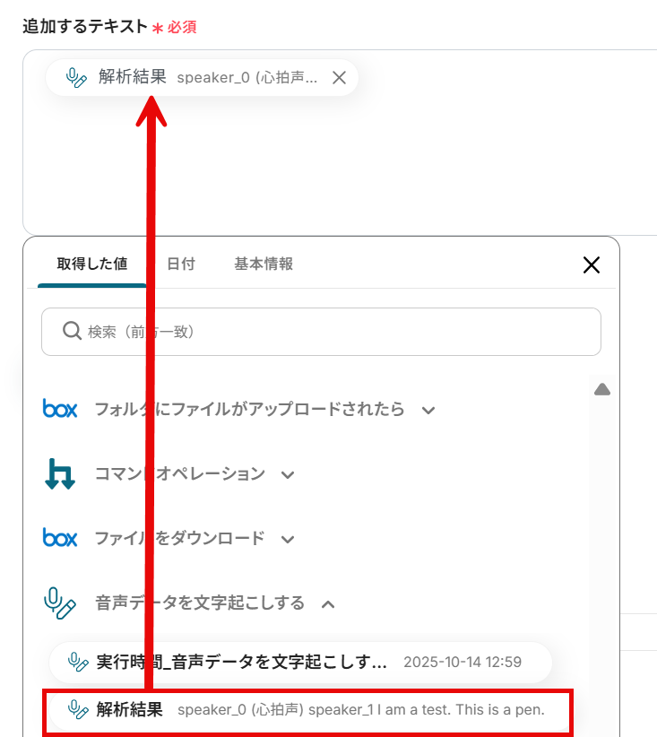Click the 2025-10-14 12:59 timestamp value
This screenshot has width=657, height=737.
click(x=462, y=663)
